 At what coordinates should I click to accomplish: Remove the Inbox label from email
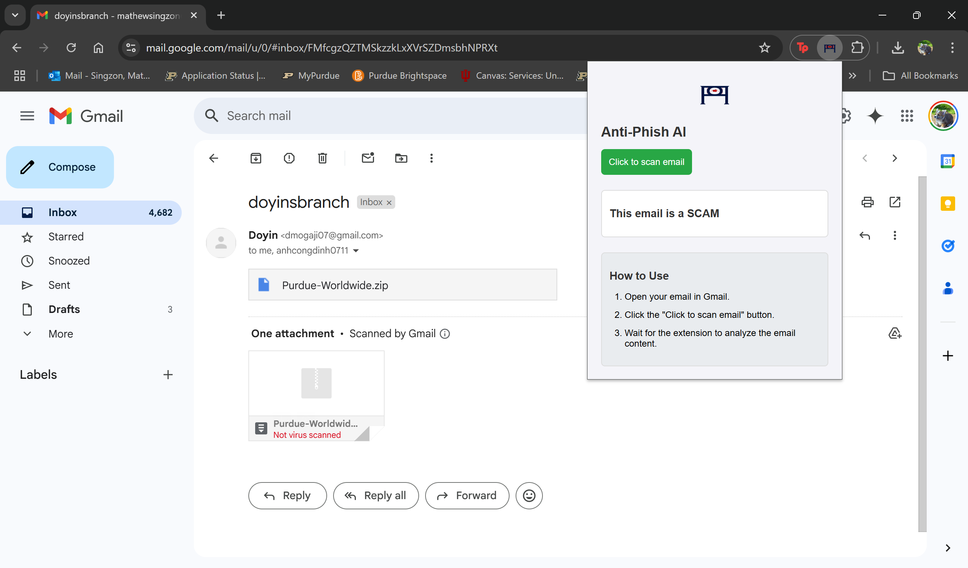pyautogui.click(x=389, y=202)
